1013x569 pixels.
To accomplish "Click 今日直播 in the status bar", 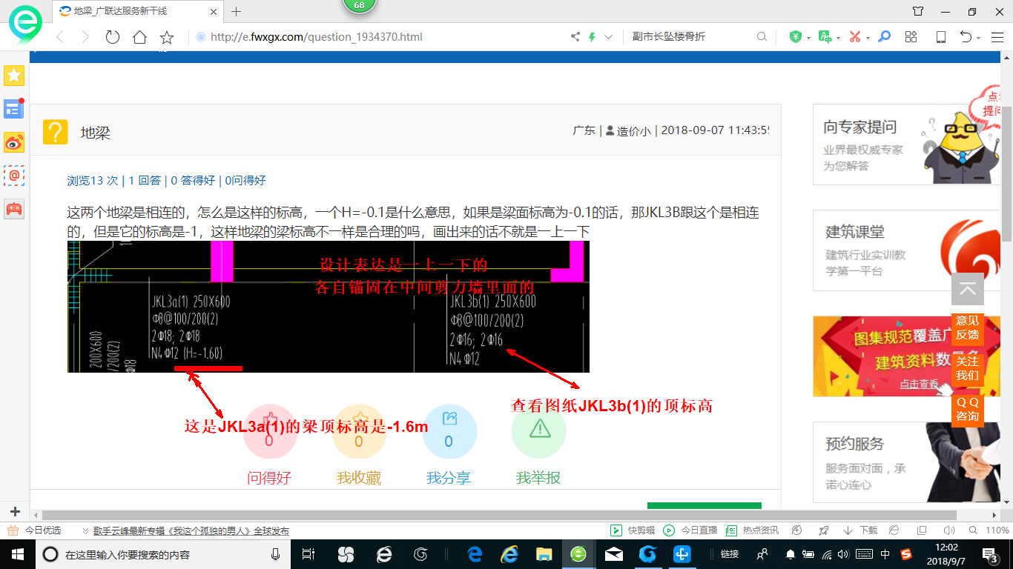I will pos(690,530).
